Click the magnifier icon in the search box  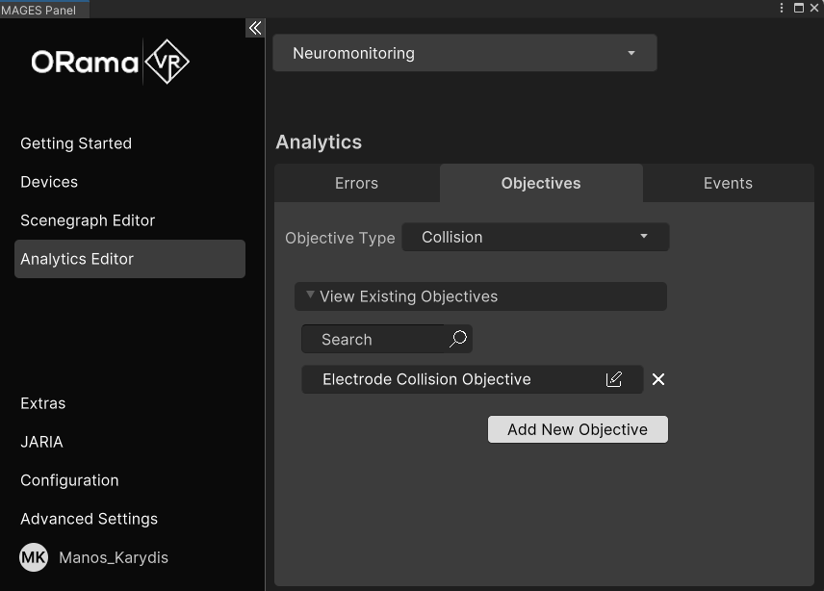(458, 339)
